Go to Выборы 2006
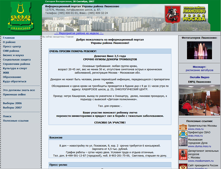 point(12,103)
